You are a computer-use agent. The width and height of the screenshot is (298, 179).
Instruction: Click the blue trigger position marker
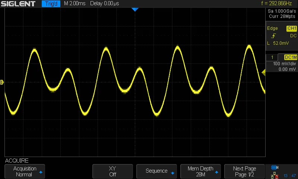135,10
